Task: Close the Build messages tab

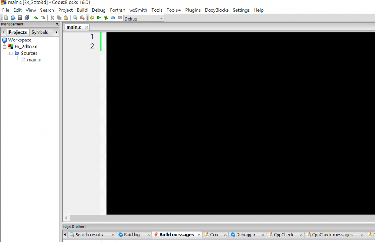Action: pyautogui.click(x=199, y=235)
